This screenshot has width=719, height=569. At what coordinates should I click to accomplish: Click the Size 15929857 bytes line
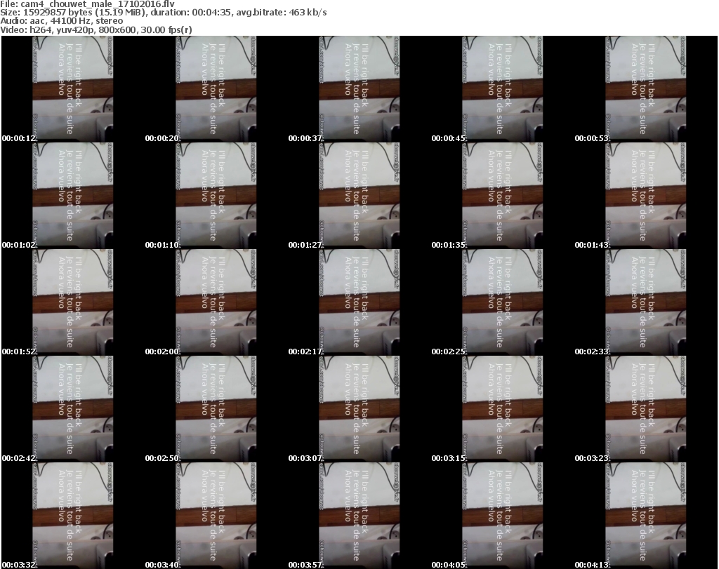click(x=163, y=13)
